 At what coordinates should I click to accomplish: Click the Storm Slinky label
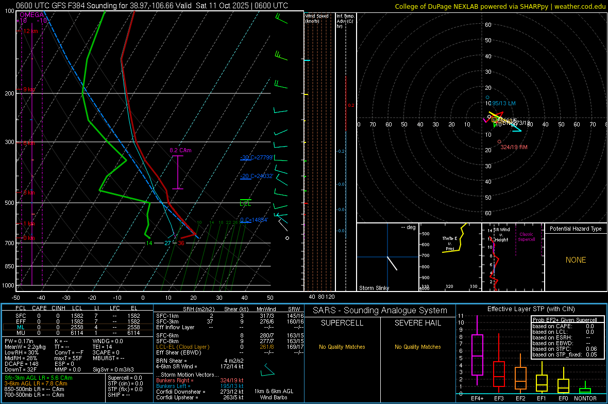tap(374, 288)
